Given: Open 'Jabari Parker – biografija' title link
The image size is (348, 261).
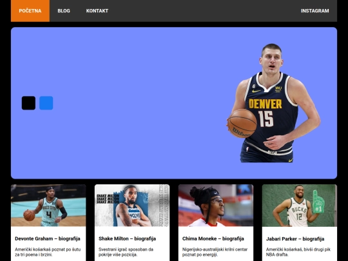Looking at the screenshot, I should pos(295,239).
